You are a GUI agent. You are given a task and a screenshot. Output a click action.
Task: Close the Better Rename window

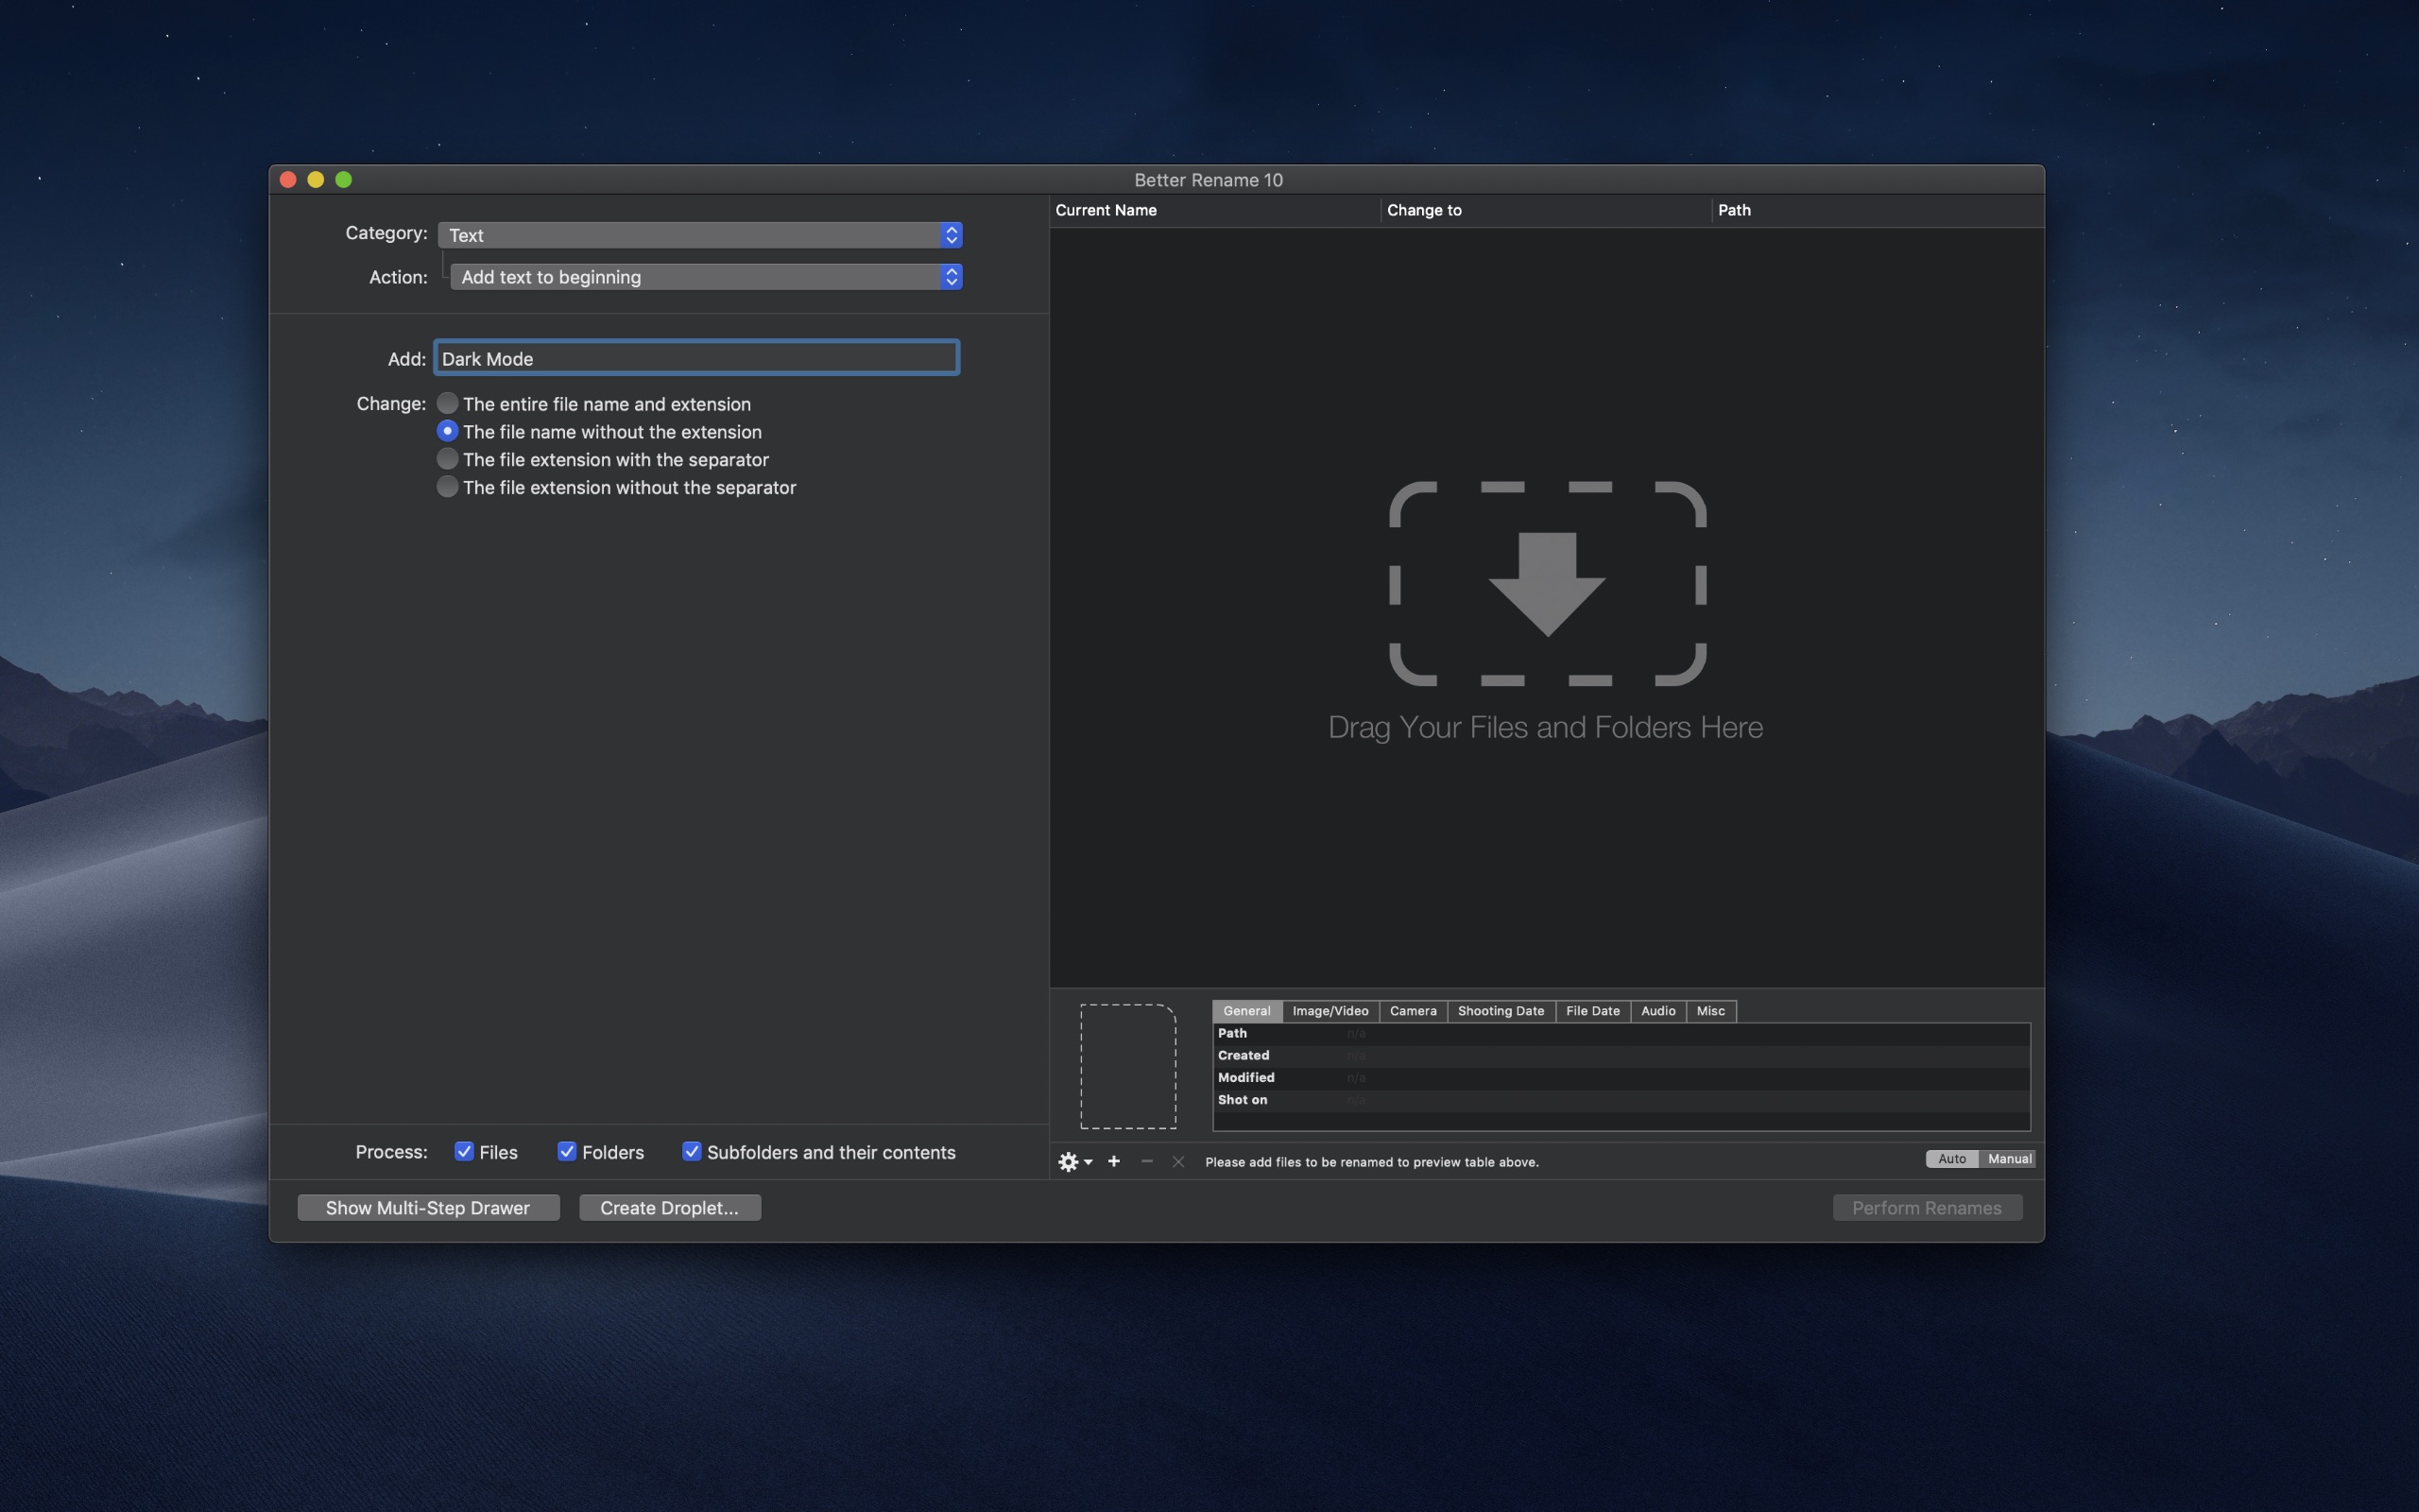pyautogui.click(x=288, y=179)
